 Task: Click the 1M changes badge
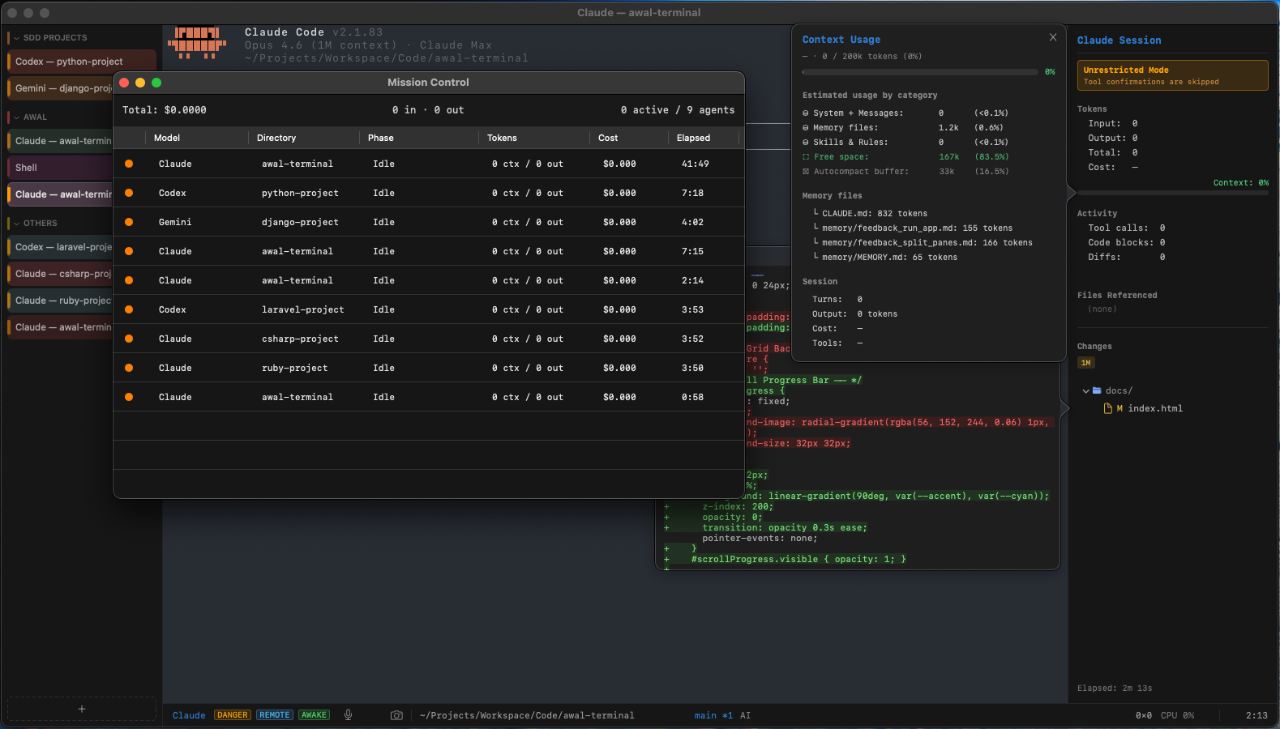coord(1086,363)
